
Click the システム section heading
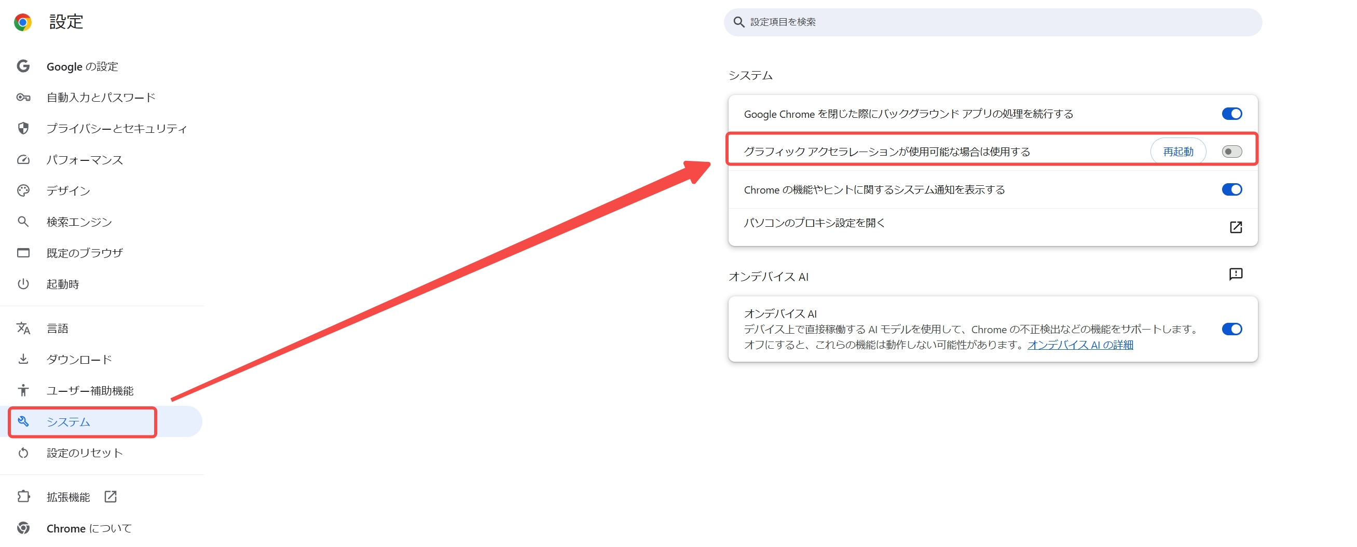(x=750, y=75)
